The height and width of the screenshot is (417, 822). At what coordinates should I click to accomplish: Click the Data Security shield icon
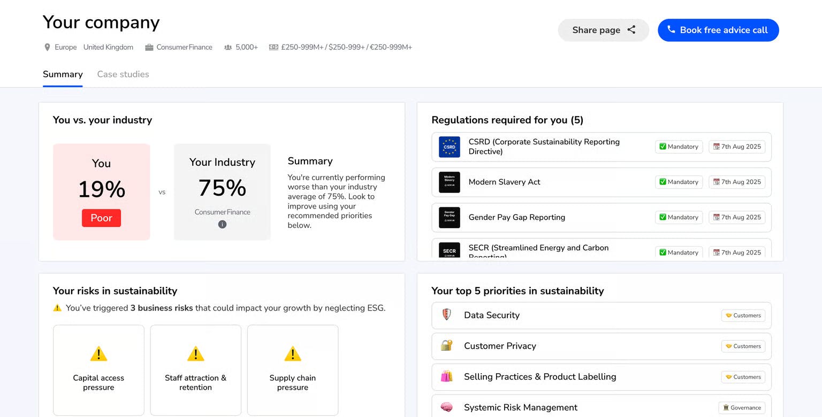(447, 315)
